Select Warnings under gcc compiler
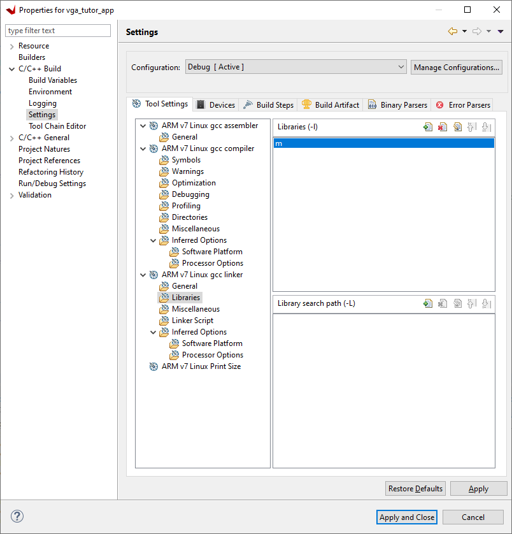Screen dimensions: 512x534 (188, 171)
